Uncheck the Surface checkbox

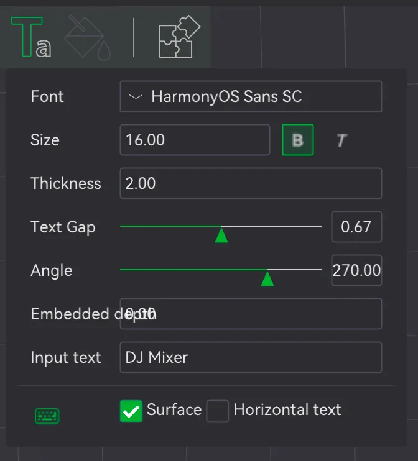tap(131, 411)
